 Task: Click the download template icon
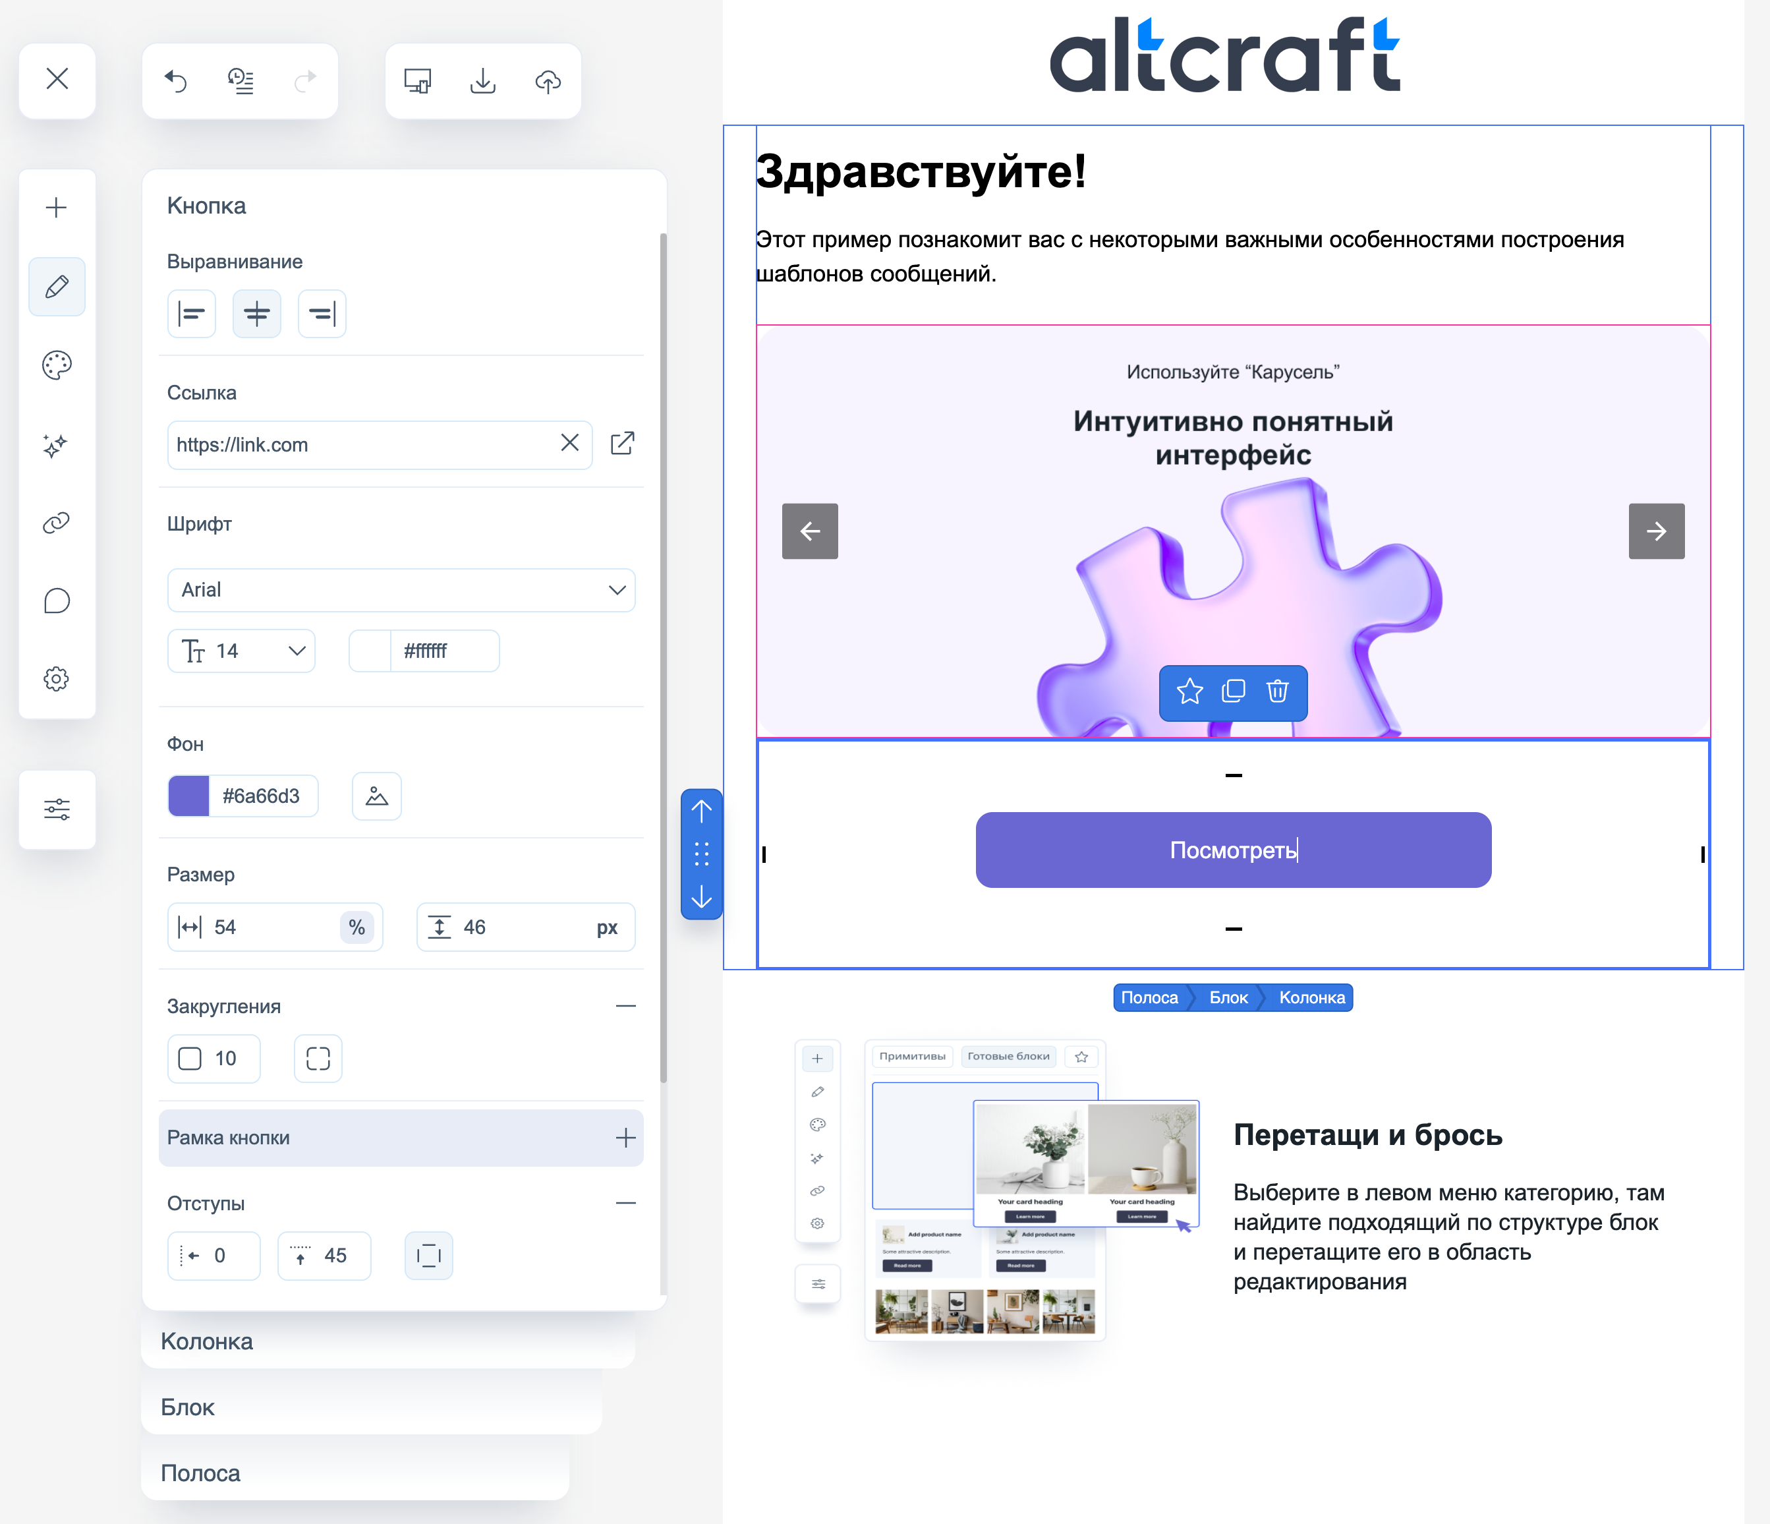tap(482, 81)
